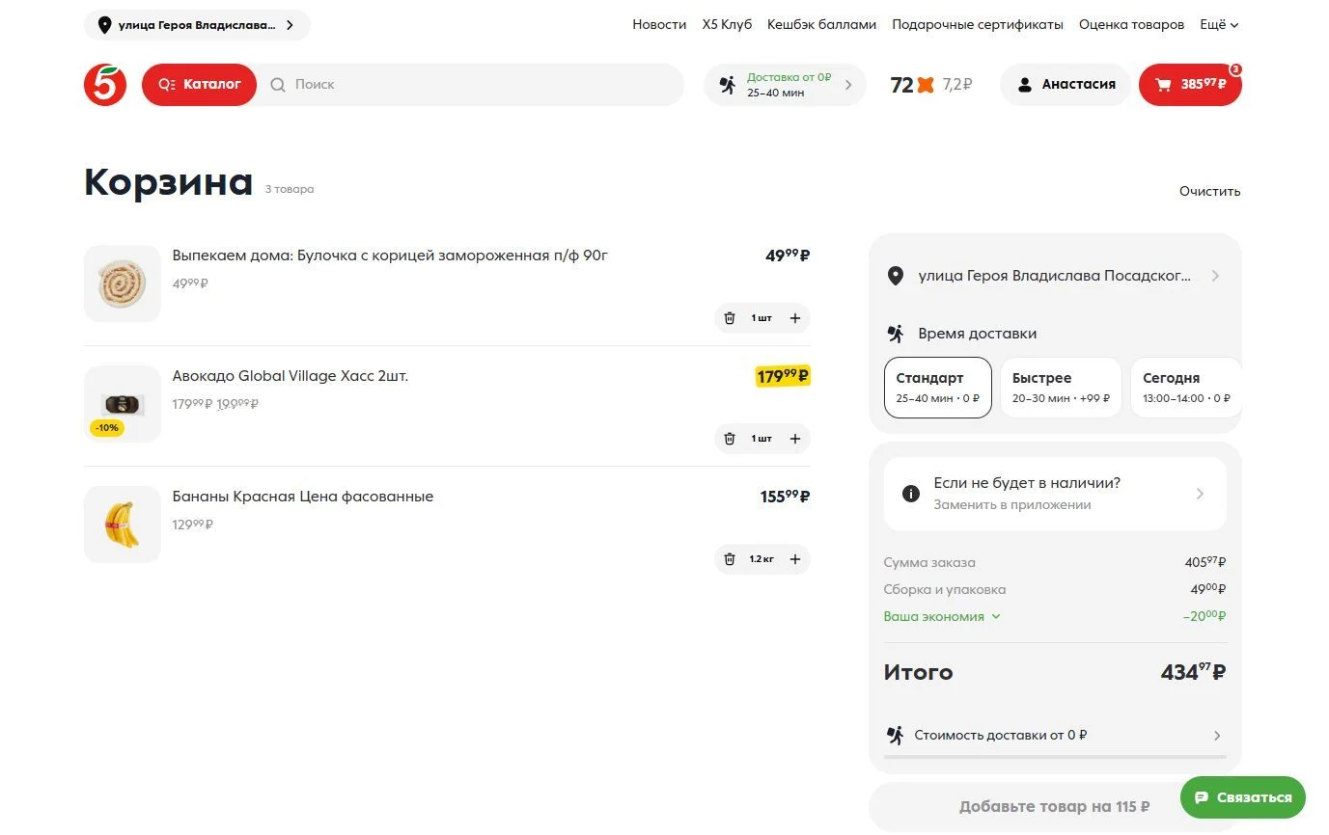
Task: Delete Авокадо Global Village from cart
Action: coord(730,439)
